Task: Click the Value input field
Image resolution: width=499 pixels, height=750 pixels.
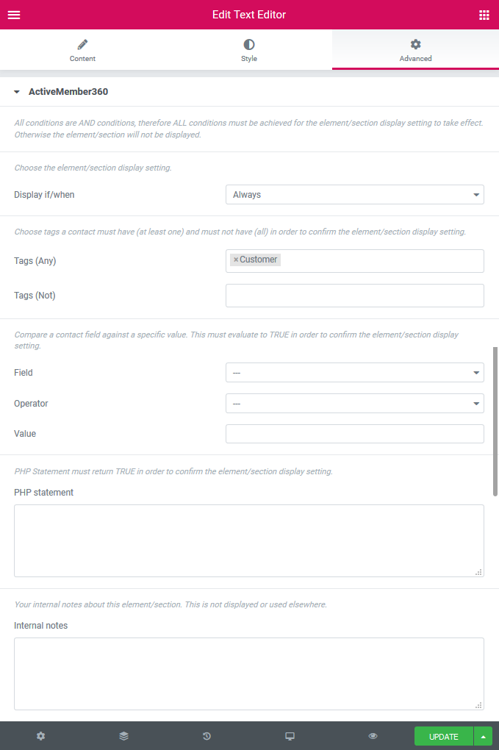Action: tap(354, 434)
